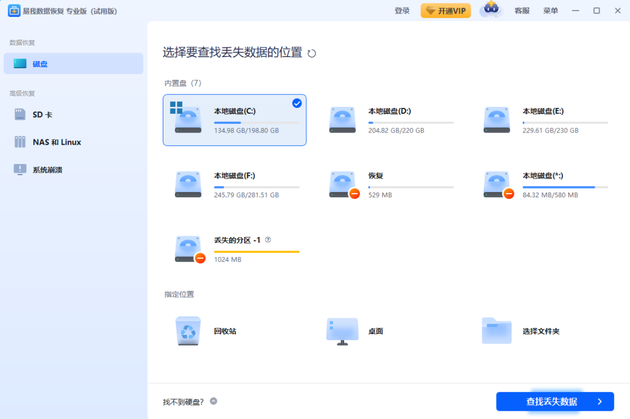
Task: Switch to NAS 和 Linux recovery
Action: pos(73,142)
